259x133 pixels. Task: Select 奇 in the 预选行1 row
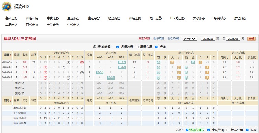tap(158, 83)
